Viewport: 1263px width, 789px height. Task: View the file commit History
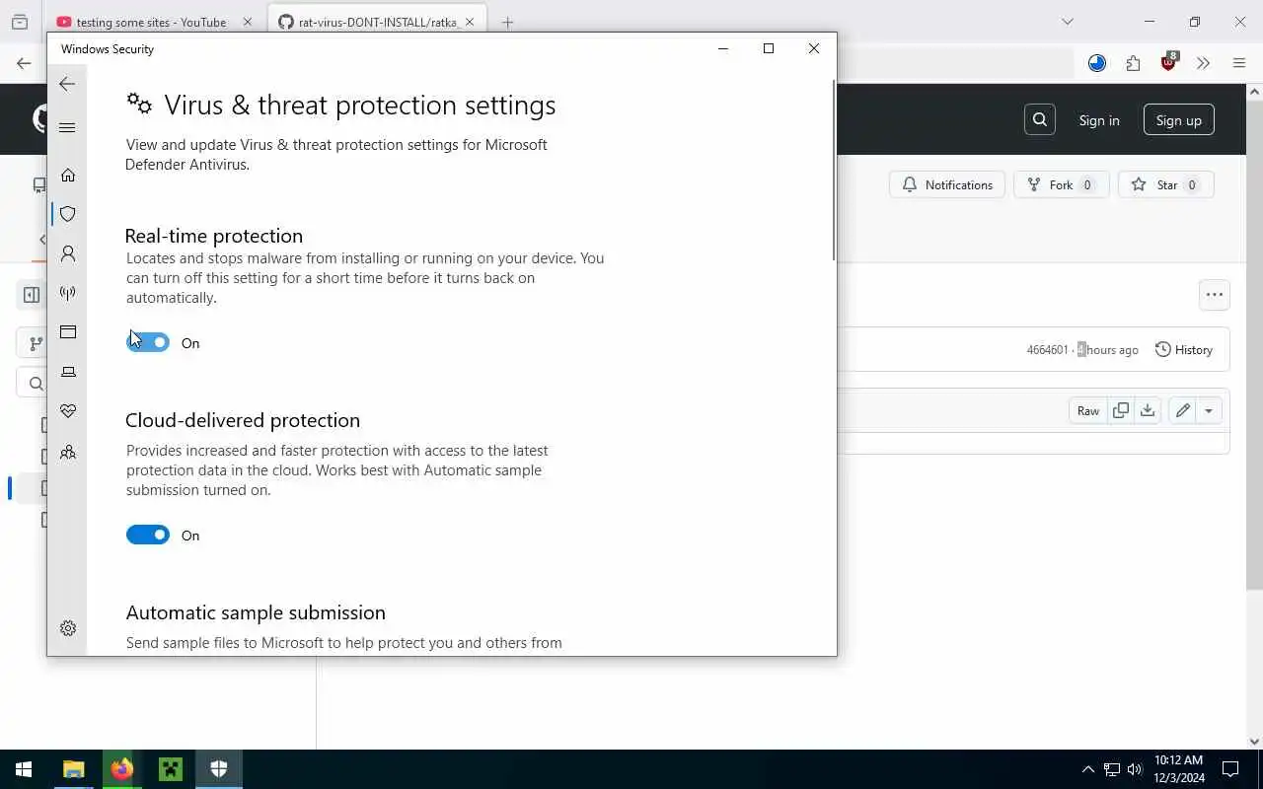1184,349
